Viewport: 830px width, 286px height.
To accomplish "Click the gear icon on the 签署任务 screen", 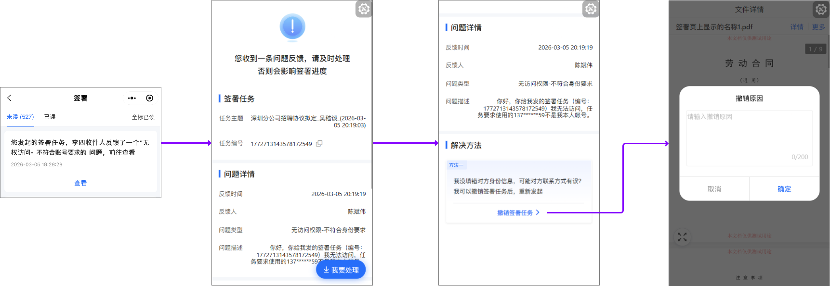I will (x=364, y=9).
